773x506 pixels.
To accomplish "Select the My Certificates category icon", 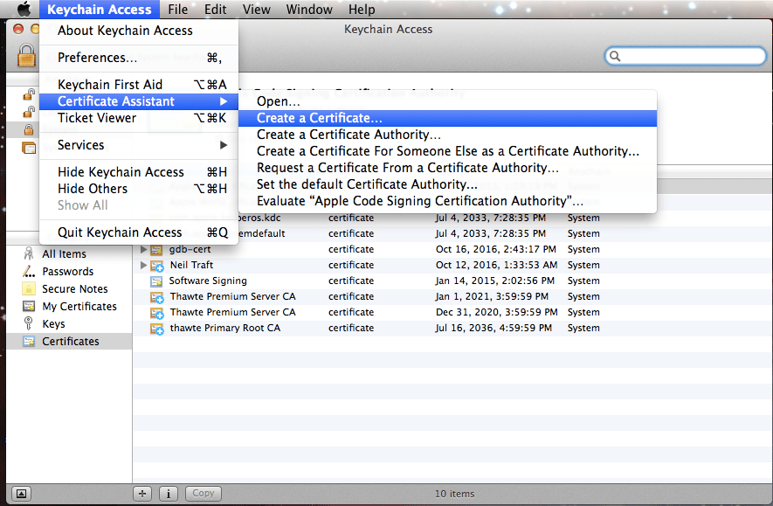I will [x=29, y=306].
